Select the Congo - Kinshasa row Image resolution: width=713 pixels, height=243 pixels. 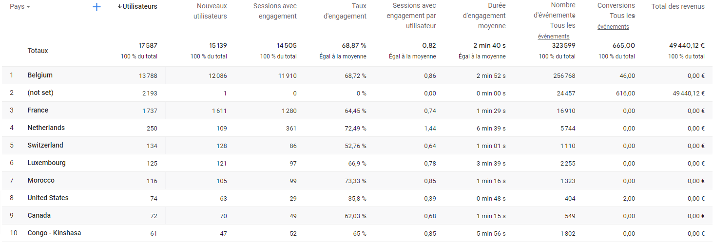pos(55,233)
